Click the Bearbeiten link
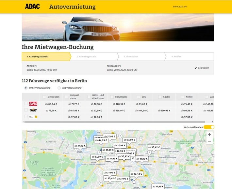232x189 pixels. coord(204,68)
